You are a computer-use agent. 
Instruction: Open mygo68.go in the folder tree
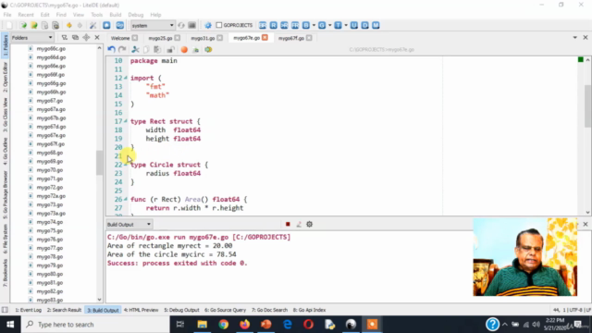(x=50, y=153)
